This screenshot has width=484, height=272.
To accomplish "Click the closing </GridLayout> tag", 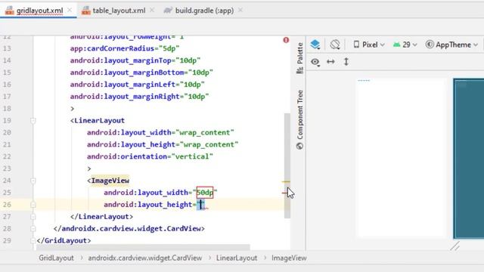I will coord(64,240).
